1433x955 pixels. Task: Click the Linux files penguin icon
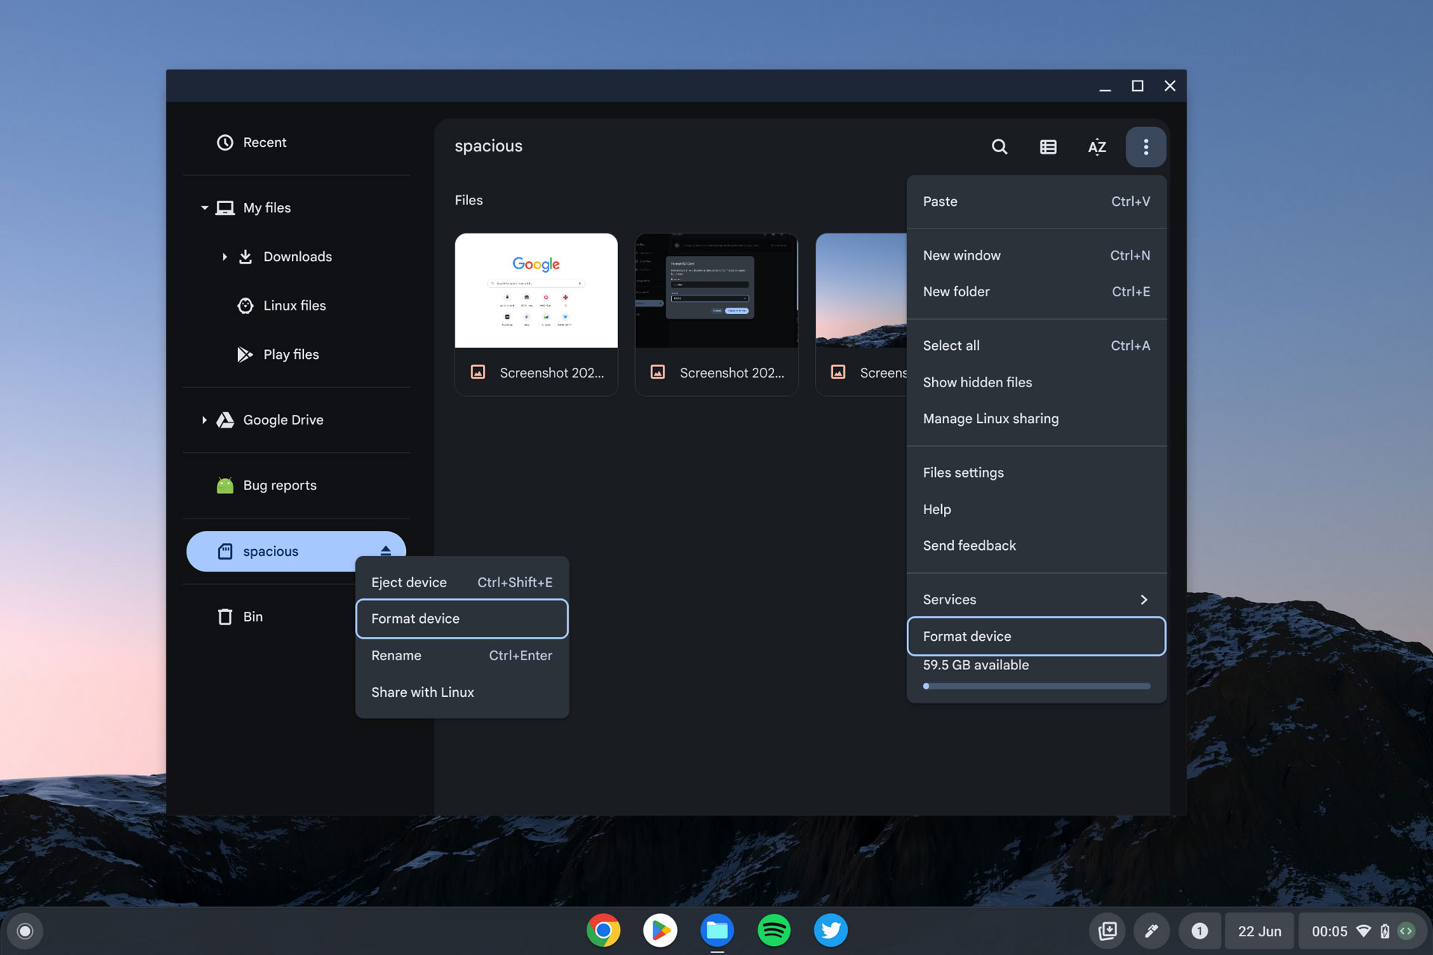[245, 306]
